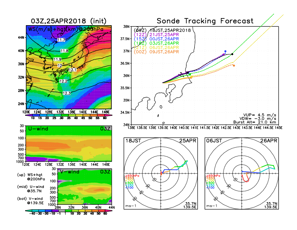Click the 11.9 height contour label
This screenshot has width=297, height=230.
(57, 59)
